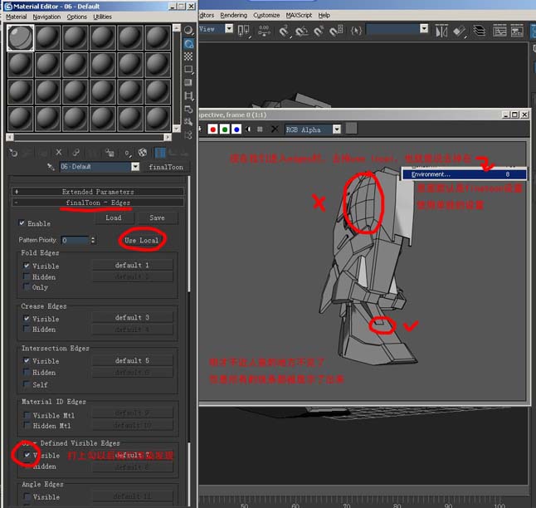Click Show Map in Viewport icon
Screen dimensions: 536x508
[143, 153]
